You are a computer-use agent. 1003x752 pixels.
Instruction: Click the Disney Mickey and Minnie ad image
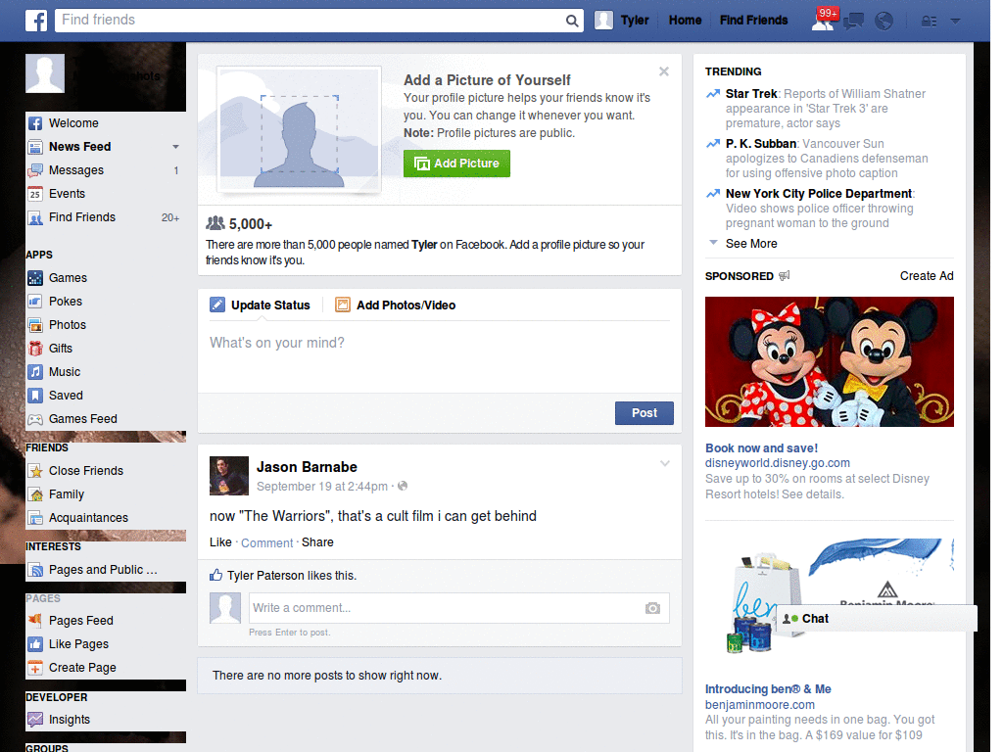click(x=829, y=362)
